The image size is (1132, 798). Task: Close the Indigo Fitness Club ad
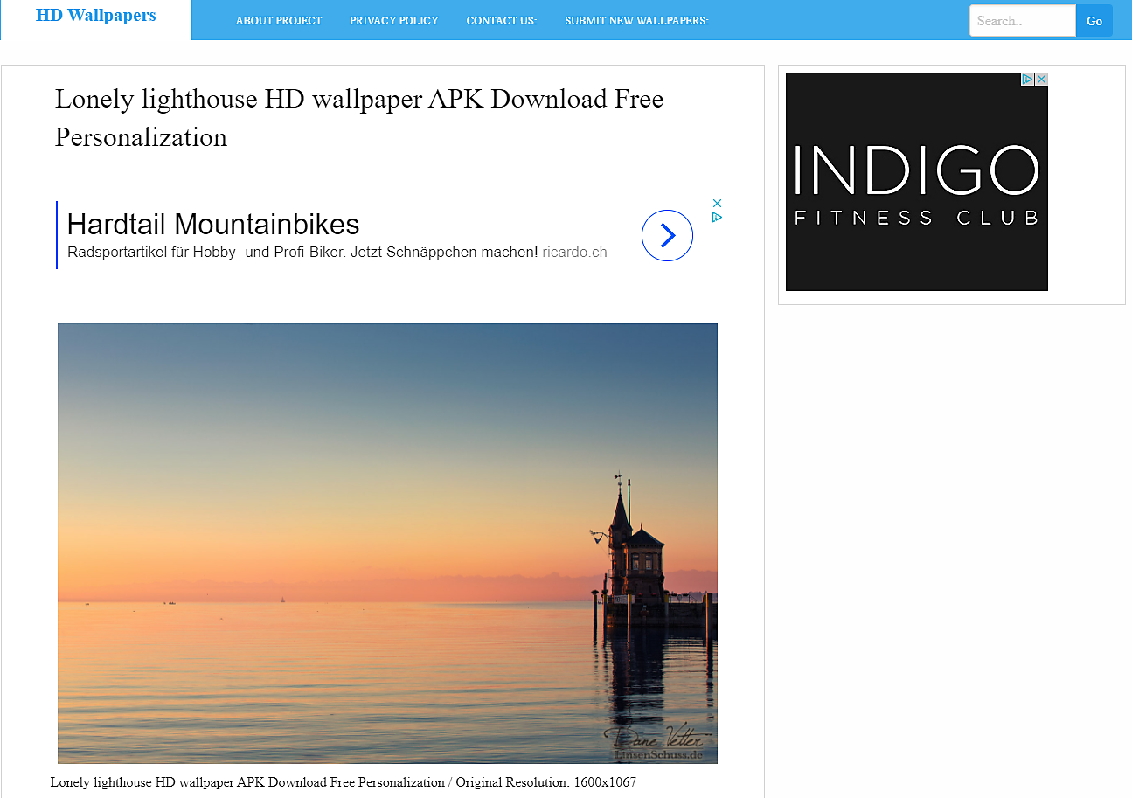point(1041,80)
